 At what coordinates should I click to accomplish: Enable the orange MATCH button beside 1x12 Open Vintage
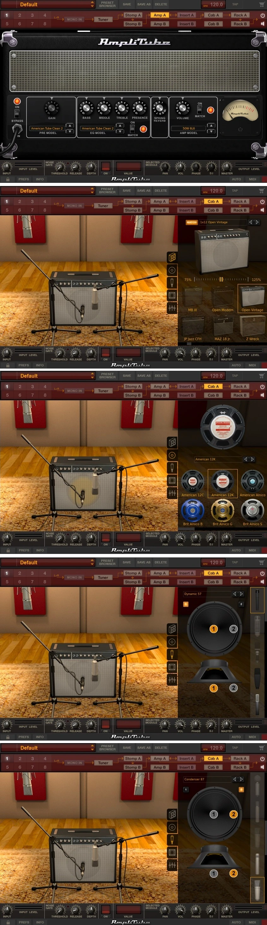pos(192,222)
